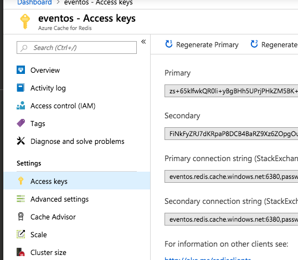
Task: Click Regenerate Secondary button label
Action: pyautogui.click(x=280, y=45)
